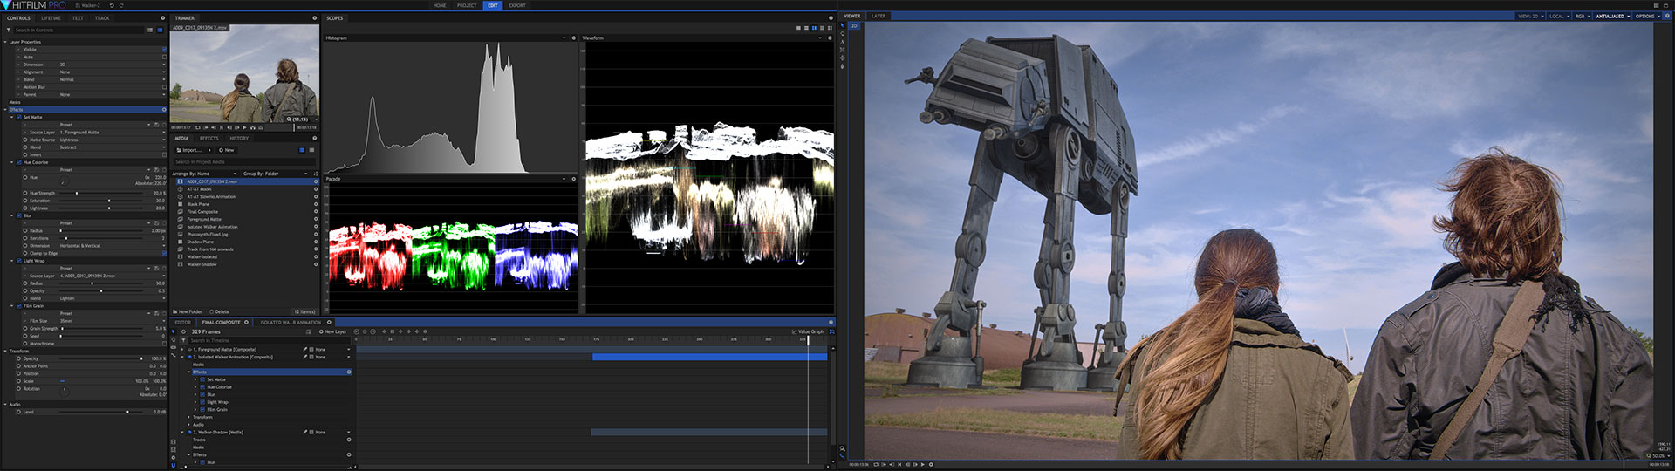Open the Media panel options gear
Image resolution: width=1675 pixels, height=471 pixels.
(315, 138)
